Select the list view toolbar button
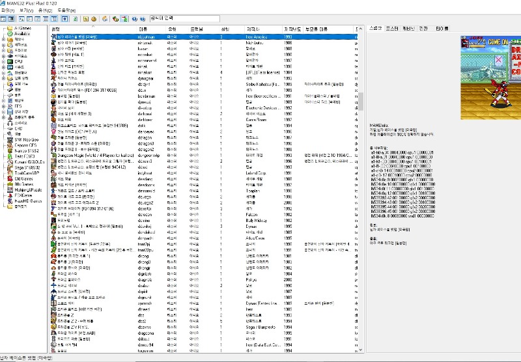521x362 pixels. click(38, 19)
